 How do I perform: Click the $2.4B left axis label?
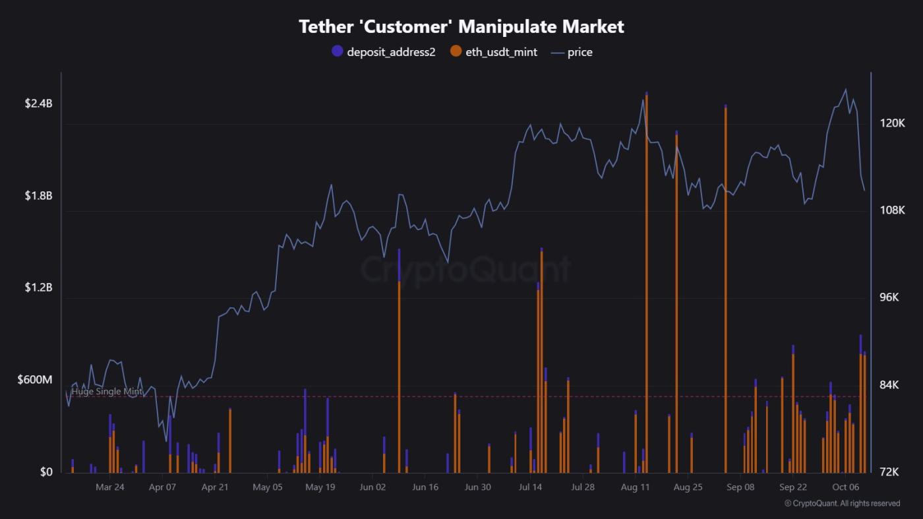(x=38, y=104)
